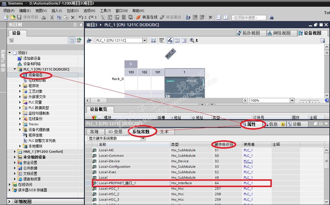Click PLC_1 link in Local~Device row
The height and width of the screenshot is (205, 330).
pos(248,161)
